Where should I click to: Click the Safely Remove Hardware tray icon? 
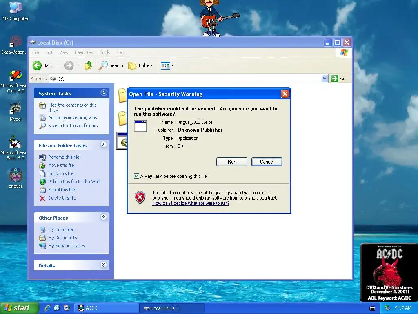(x=388, y=308)
